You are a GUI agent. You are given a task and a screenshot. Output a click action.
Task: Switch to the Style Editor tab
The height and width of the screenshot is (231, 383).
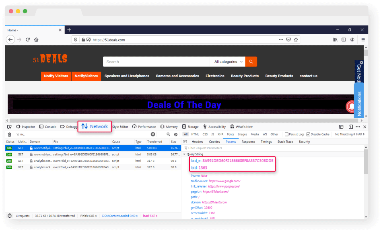coord(120,127)
